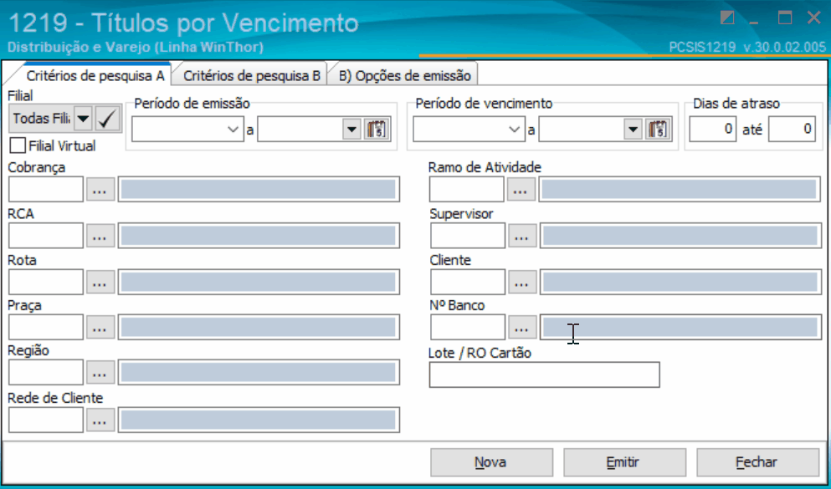The height and width of the screenshot is (489, 831).
Task: Open Região lookup ellipsis button
Action: (100, 373)
